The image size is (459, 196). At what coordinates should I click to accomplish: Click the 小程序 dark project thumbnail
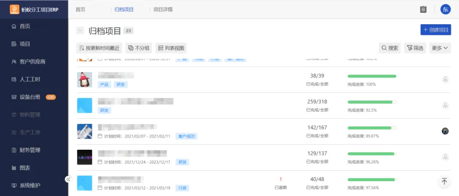[85, 157]
